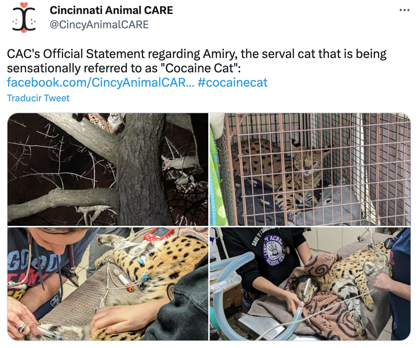Click the green towel beside the cage
Viewport: 418px width, 348px height.
(x=215, y=172)
